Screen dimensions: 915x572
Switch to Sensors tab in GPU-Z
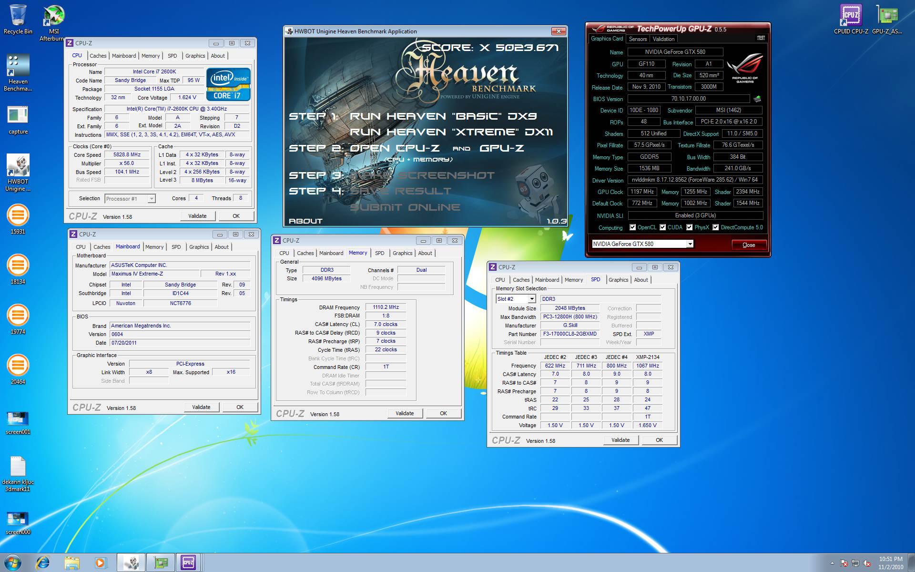(x=638, y=39)
